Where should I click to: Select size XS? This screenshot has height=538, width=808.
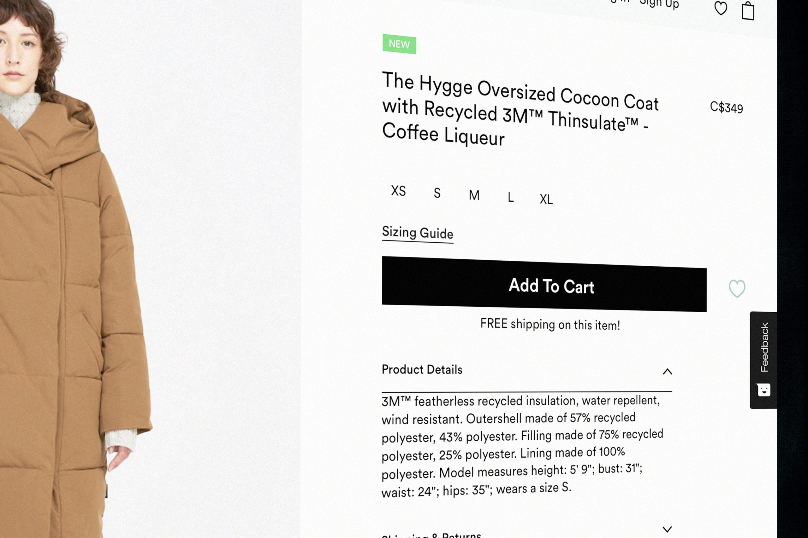(399, 191)
